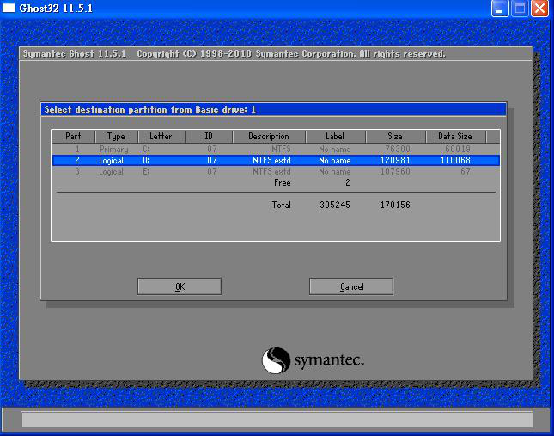Click the OK button
The image size is (554, 436).
coord(180,286)
